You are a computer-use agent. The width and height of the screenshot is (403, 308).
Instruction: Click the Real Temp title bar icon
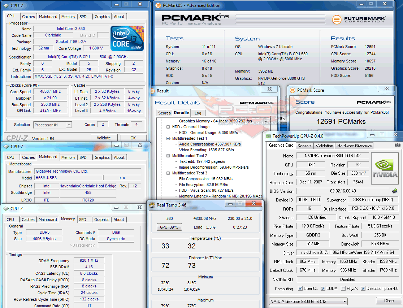(152, 205)
